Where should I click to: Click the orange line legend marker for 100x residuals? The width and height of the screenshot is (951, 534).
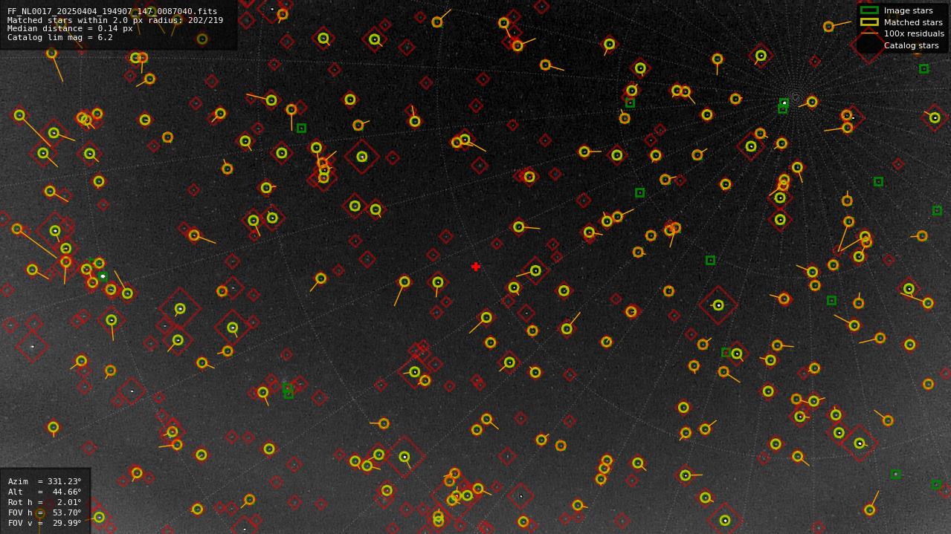tap(869, 33)
